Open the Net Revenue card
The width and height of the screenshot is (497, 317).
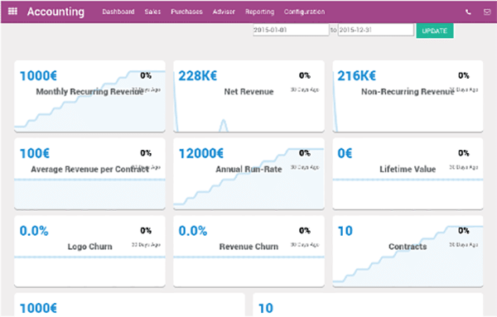pyautogui.click(x=248, y=96)
